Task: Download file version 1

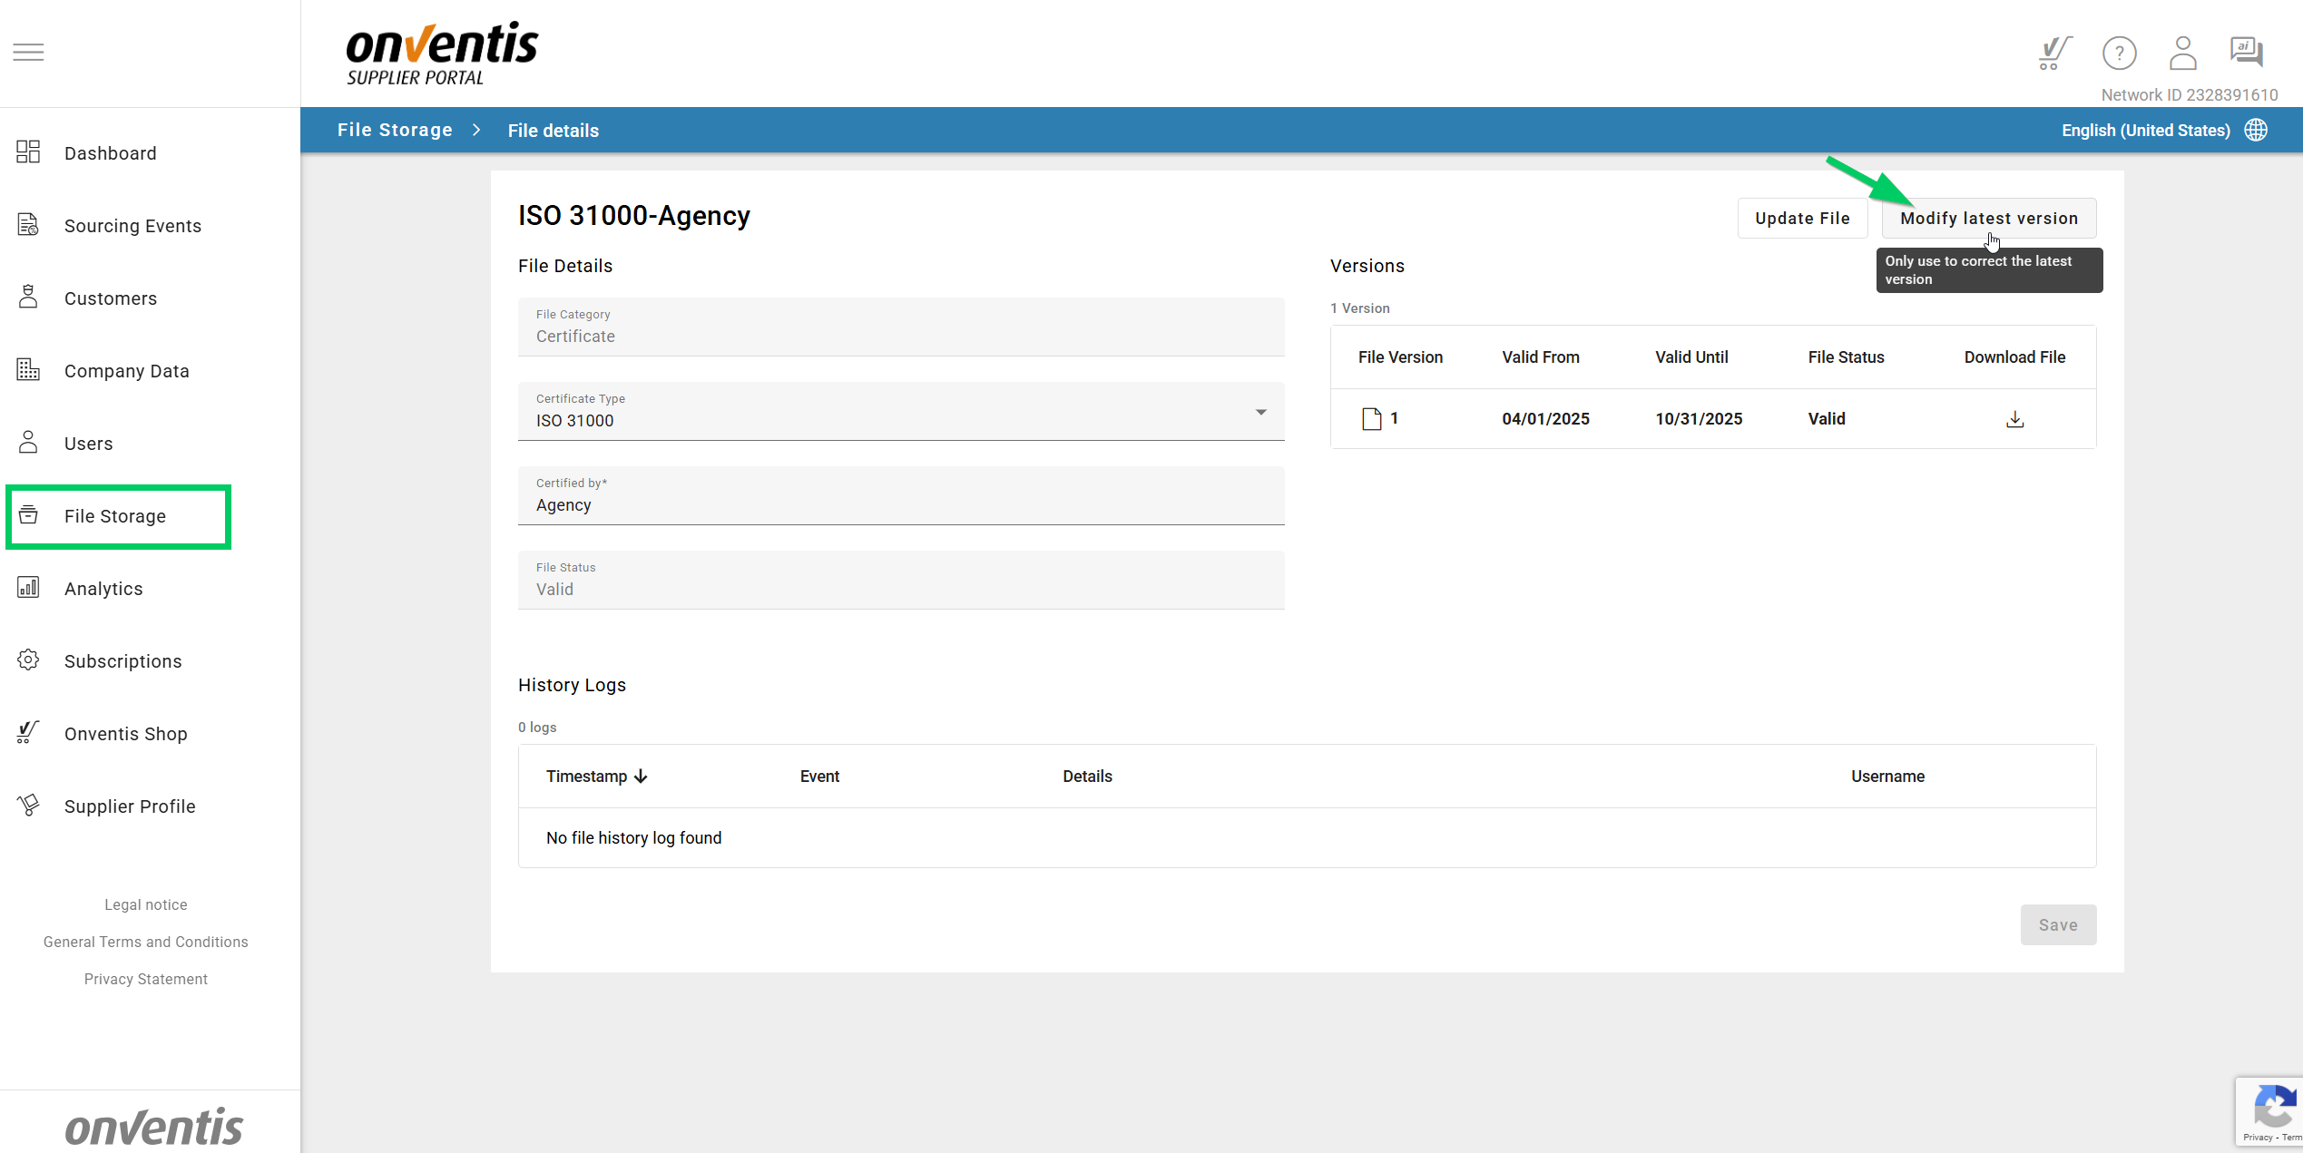Action: tap(2014, 419)
